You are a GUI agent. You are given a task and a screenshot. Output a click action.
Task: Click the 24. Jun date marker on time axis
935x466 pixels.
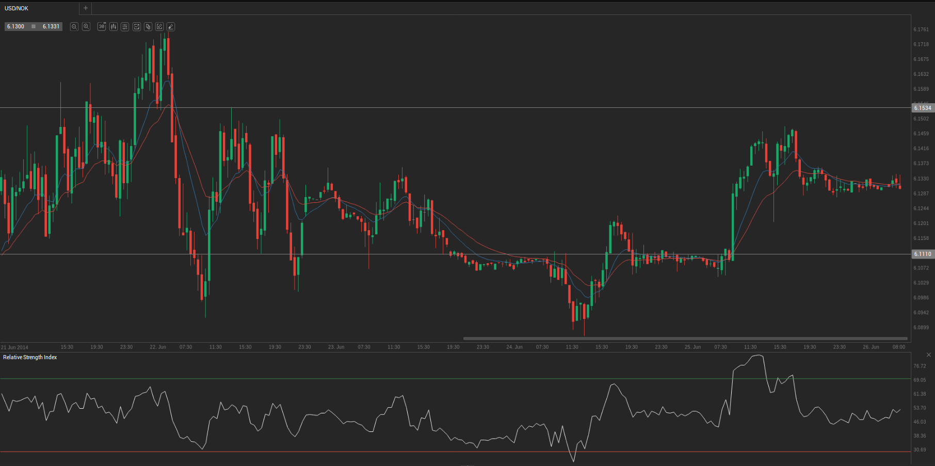point(514,347)
